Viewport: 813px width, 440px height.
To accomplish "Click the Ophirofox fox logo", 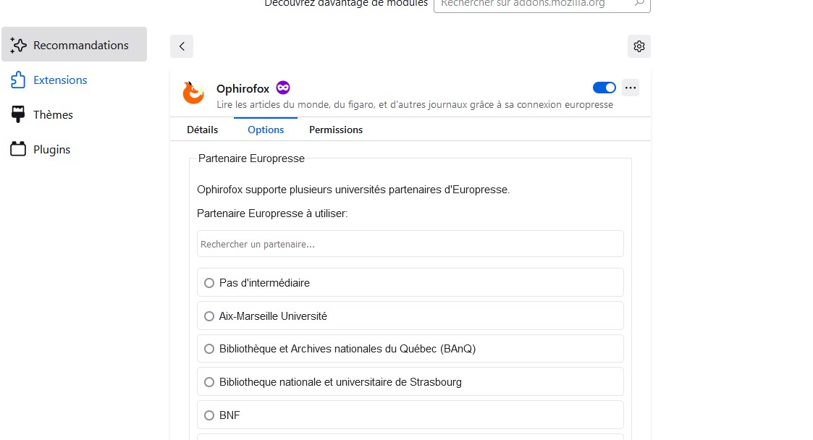I will click(x=193, y=93).
